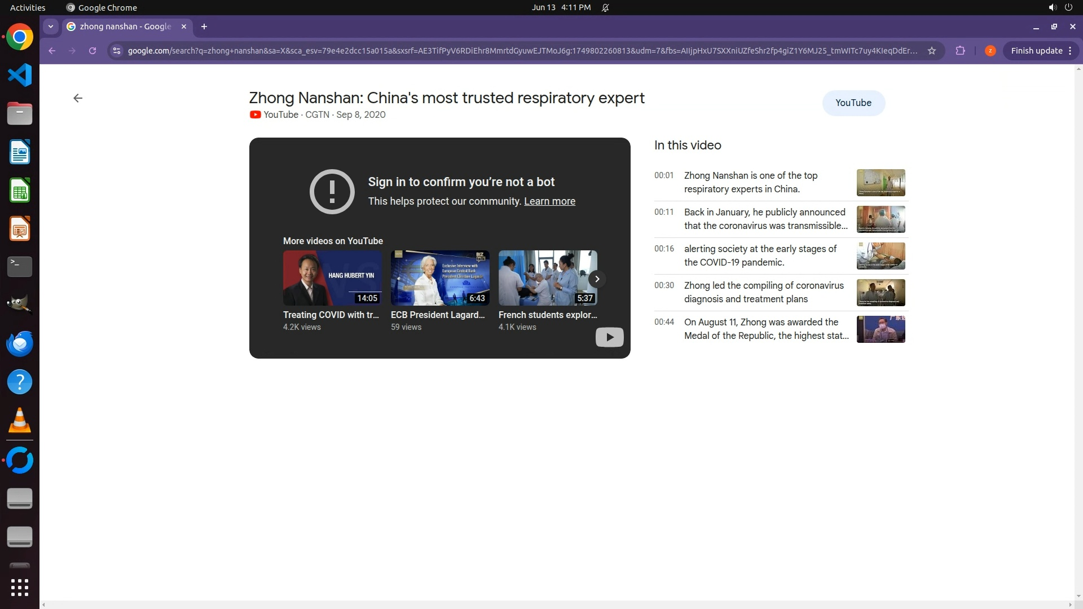This screenshot has width=1083, height=609.
Task: Open the volume indicator in system tray
Action: [1052, 7]
